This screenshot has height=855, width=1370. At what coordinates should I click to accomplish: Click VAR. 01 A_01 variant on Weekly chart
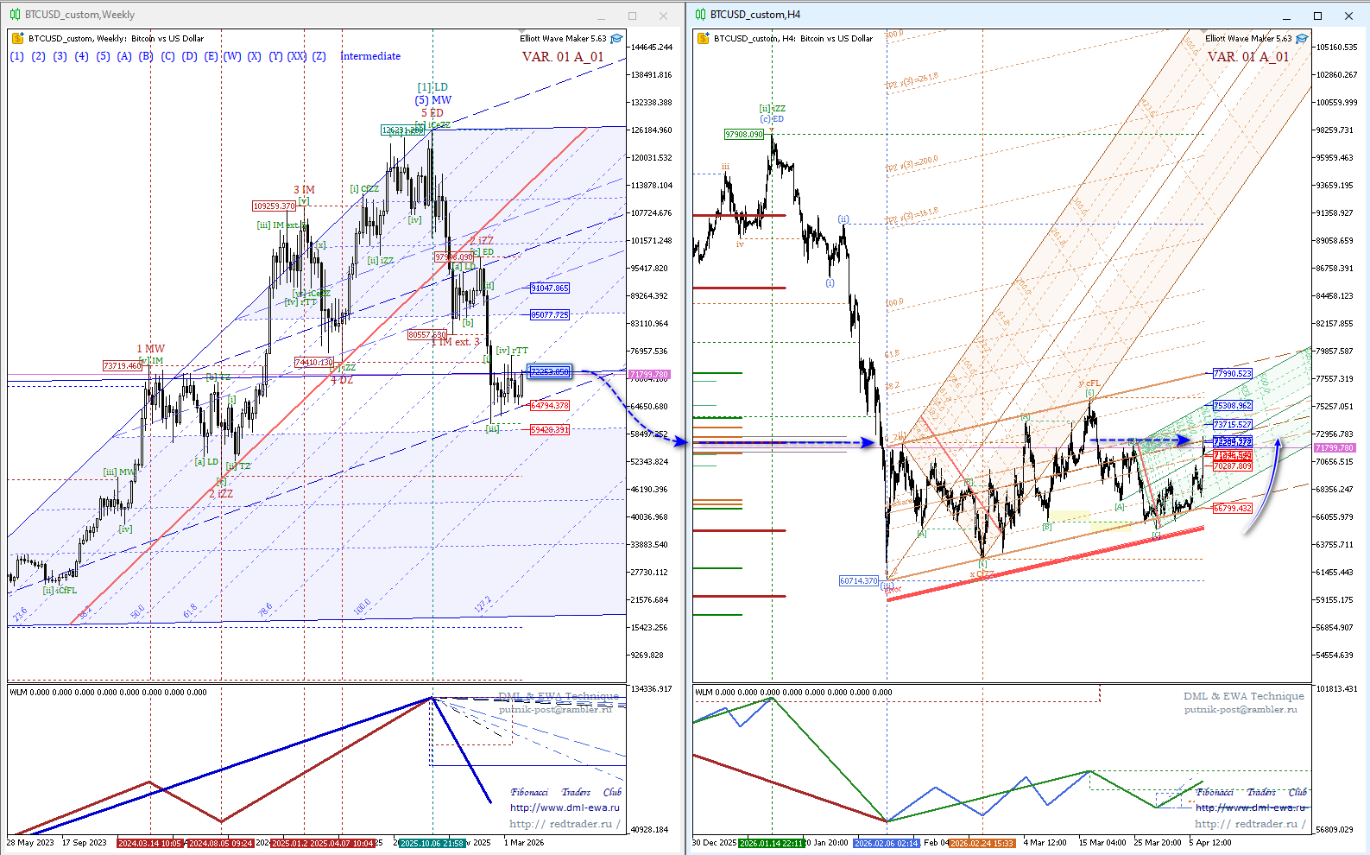[563, 57]
